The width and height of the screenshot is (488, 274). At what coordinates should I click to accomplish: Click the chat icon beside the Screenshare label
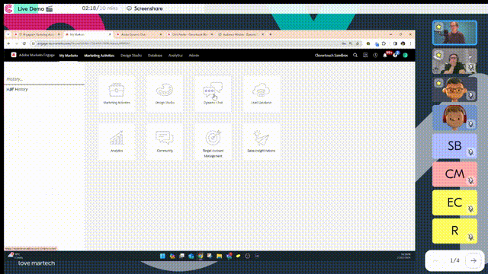129,8
